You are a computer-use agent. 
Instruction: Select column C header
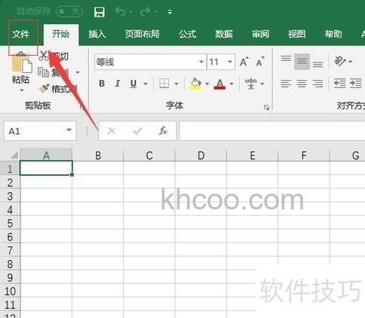click(x=149, y=155)
